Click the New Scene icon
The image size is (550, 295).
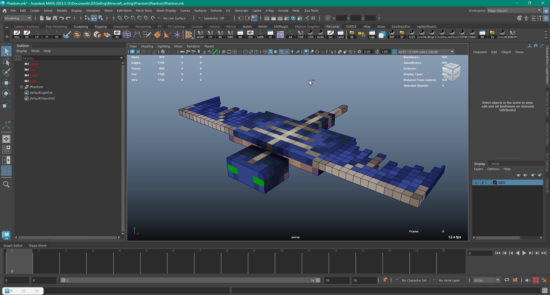pyautogui.click(x=42, y=18)
